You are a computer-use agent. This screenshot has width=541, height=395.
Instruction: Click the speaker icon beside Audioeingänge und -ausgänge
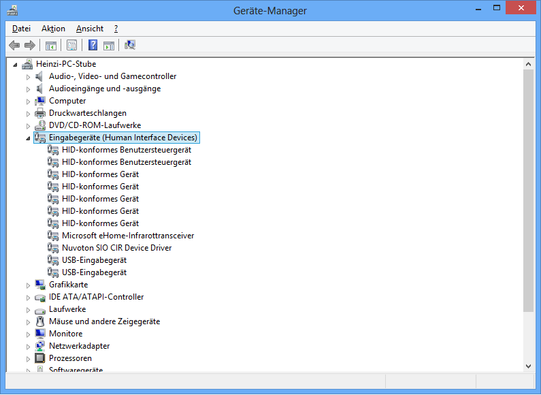pyautogui.click(x=40, y=89)
